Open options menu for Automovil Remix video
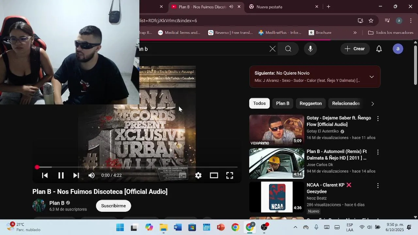Image resolution: width=418 pixels, height=235 pixels. (378, 152)
